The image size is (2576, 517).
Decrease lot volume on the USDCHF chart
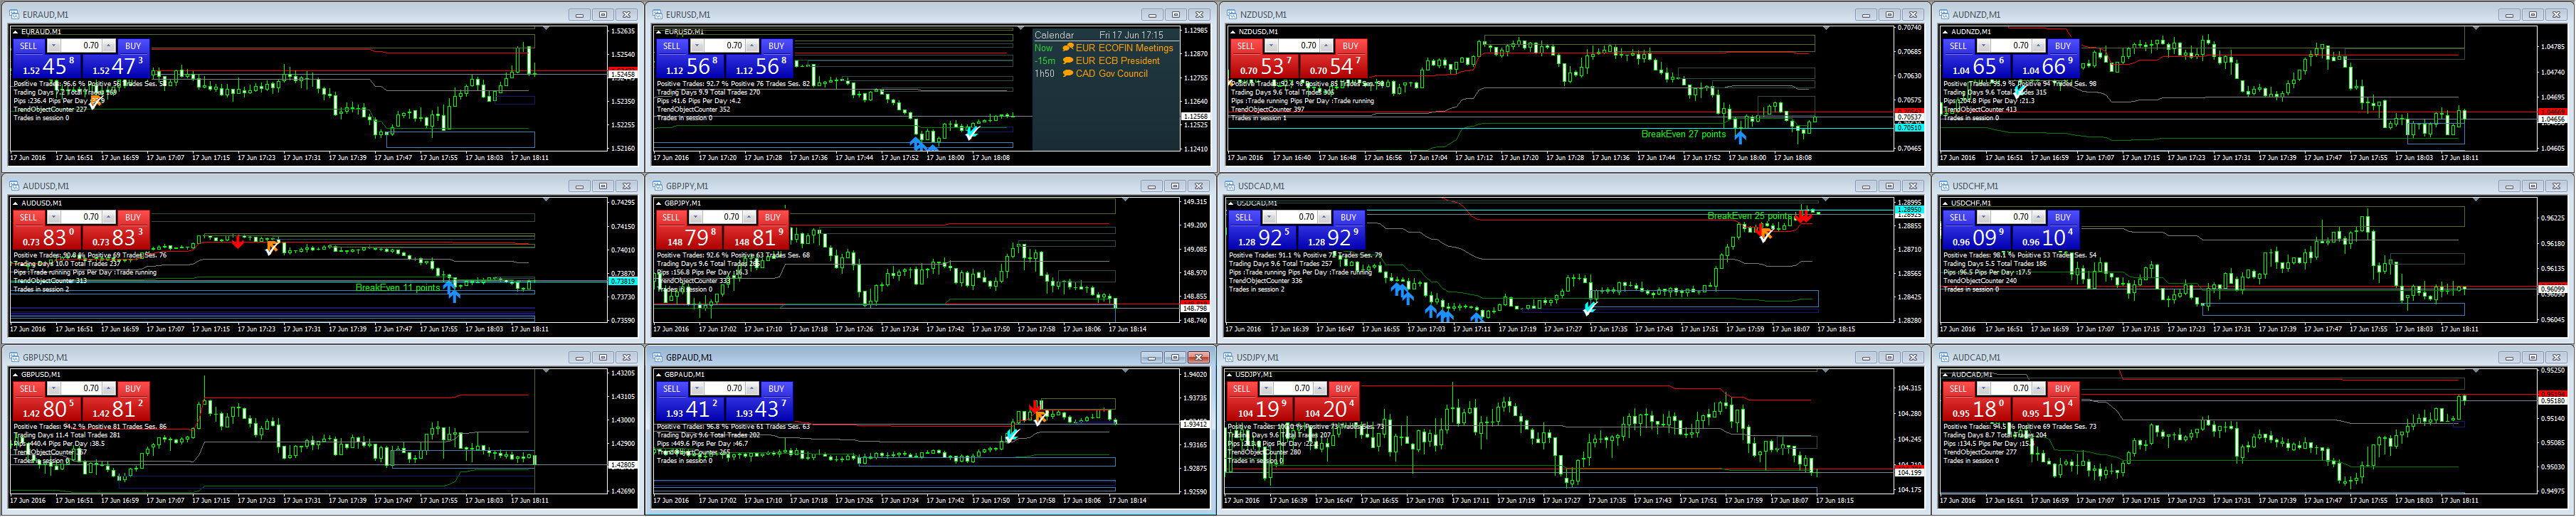pos(1984,217)
